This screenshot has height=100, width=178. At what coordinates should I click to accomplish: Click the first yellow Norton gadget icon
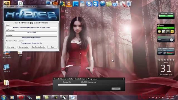[x=159, y=31]
